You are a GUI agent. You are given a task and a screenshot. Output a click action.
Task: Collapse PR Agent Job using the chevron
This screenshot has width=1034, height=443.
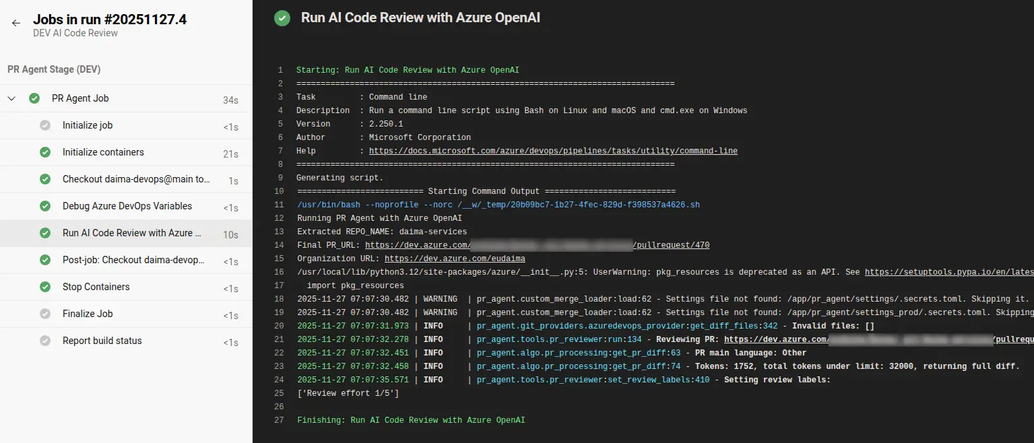(x=11, y=98)
